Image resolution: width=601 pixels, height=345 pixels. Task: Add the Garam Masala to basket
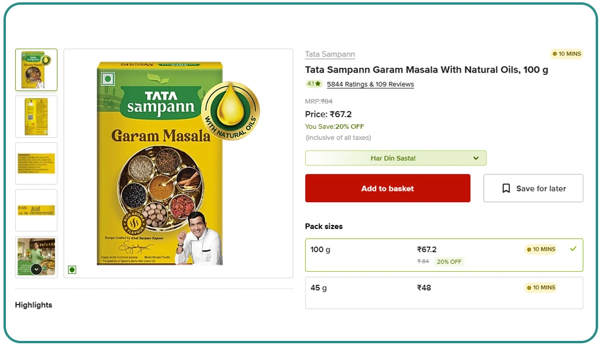[387, 188]
